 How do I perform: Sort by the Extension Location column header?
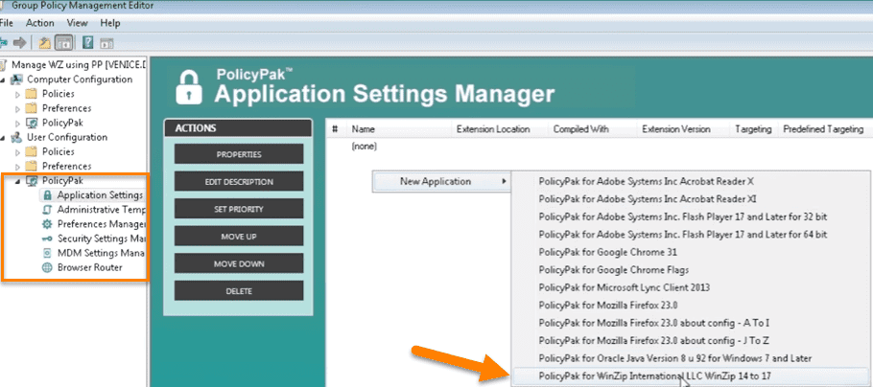tap(493, 129)
